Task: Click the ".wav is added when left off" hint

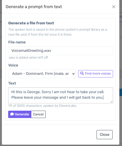Action: click(x=28, y=58)
